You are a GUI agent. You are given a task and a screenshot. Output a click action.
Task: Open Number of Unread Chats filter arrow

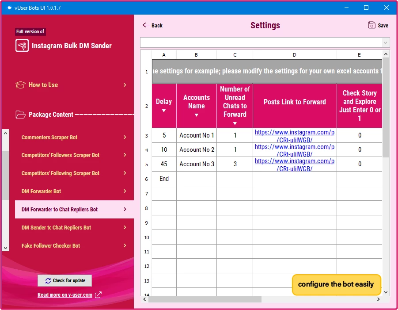pos(235,123)
